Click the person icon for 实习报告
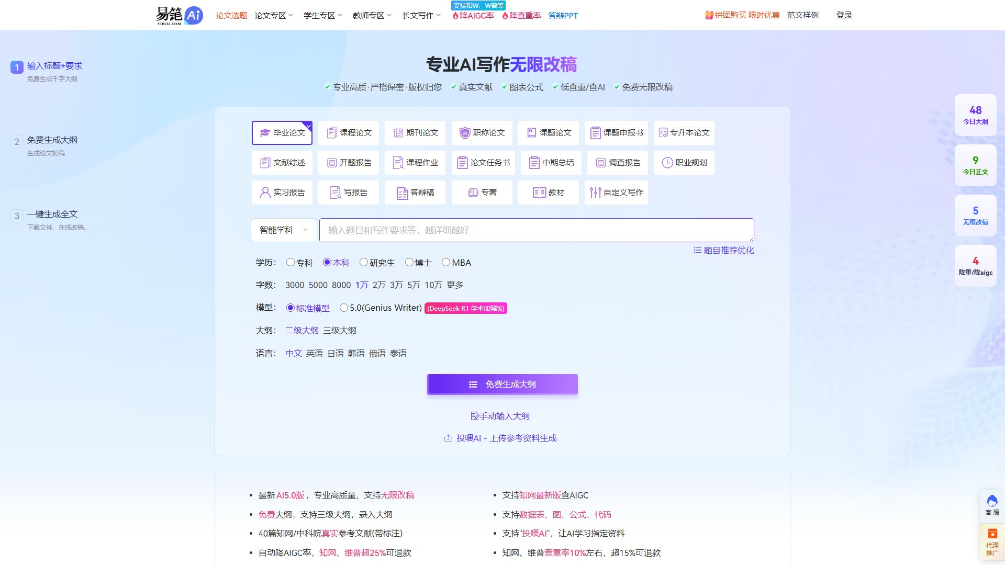 click(x=265, y=193)
